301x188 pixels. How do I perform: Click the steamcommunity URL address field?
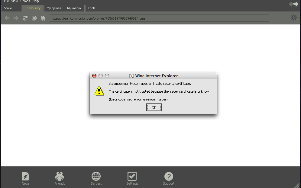pos(159,18)
